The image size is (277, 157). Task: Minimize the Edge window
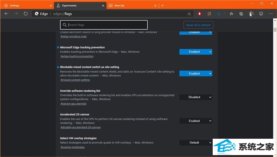click(x=252, y=3)
